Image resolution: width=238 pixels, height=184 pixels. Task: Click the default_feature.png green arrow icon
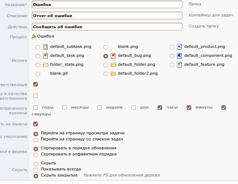coord(179,65)
